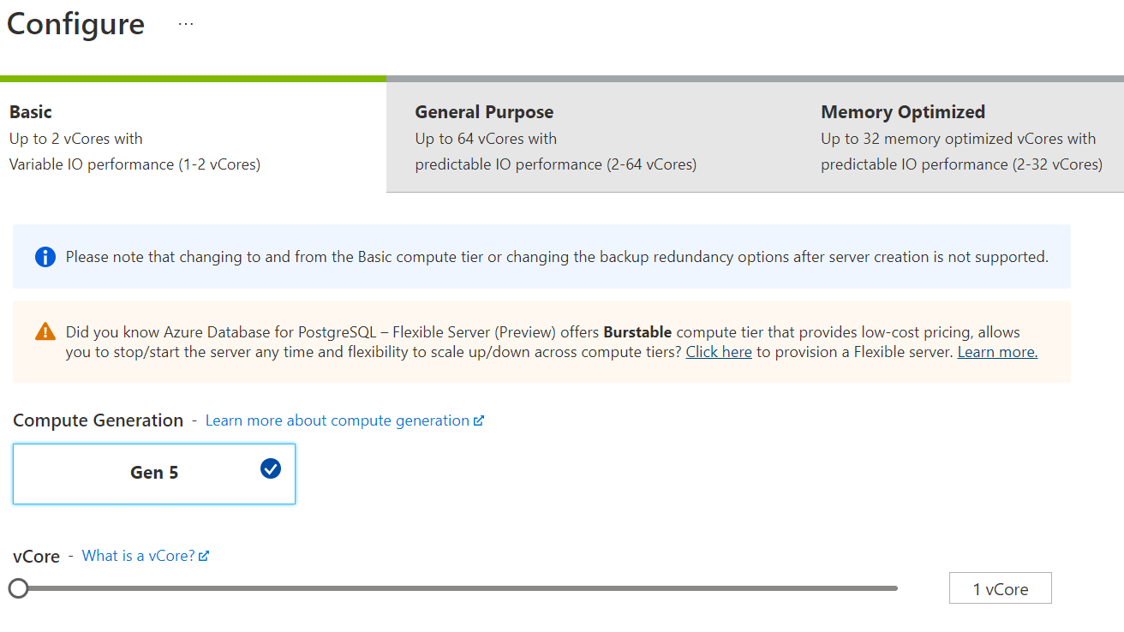Click the Configure page heading
The image size is (1124, 632).
pyautogui.click(x=75, y=24)
